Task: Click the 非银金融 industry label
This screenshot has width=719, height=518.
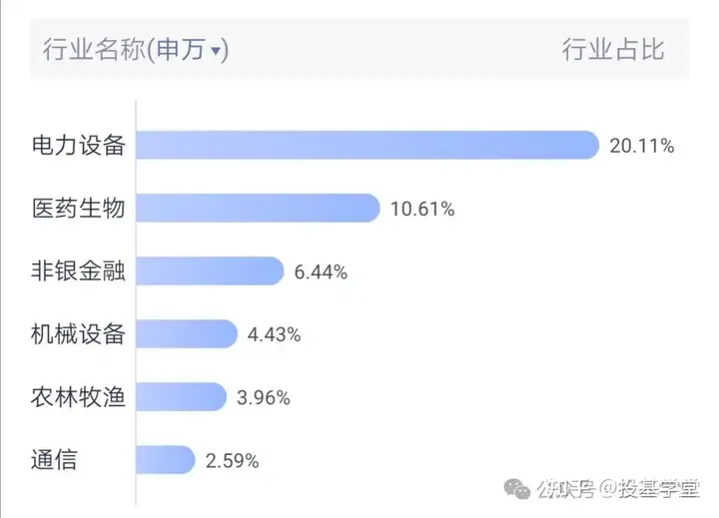Action: click(78, 270)
